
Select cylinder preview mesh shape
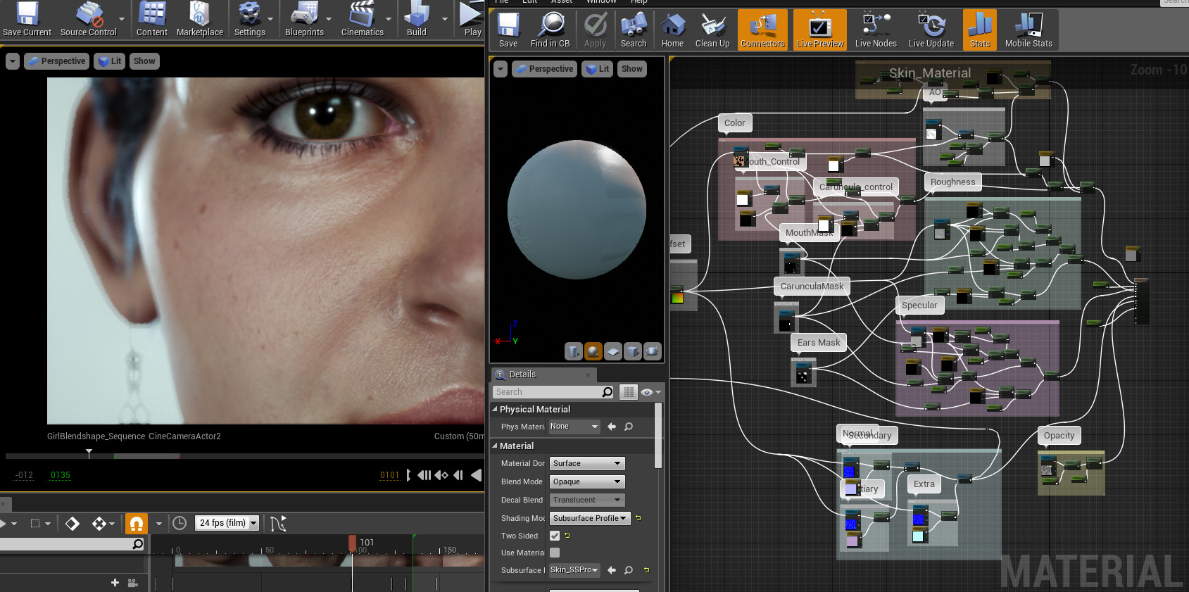[574, 351]
